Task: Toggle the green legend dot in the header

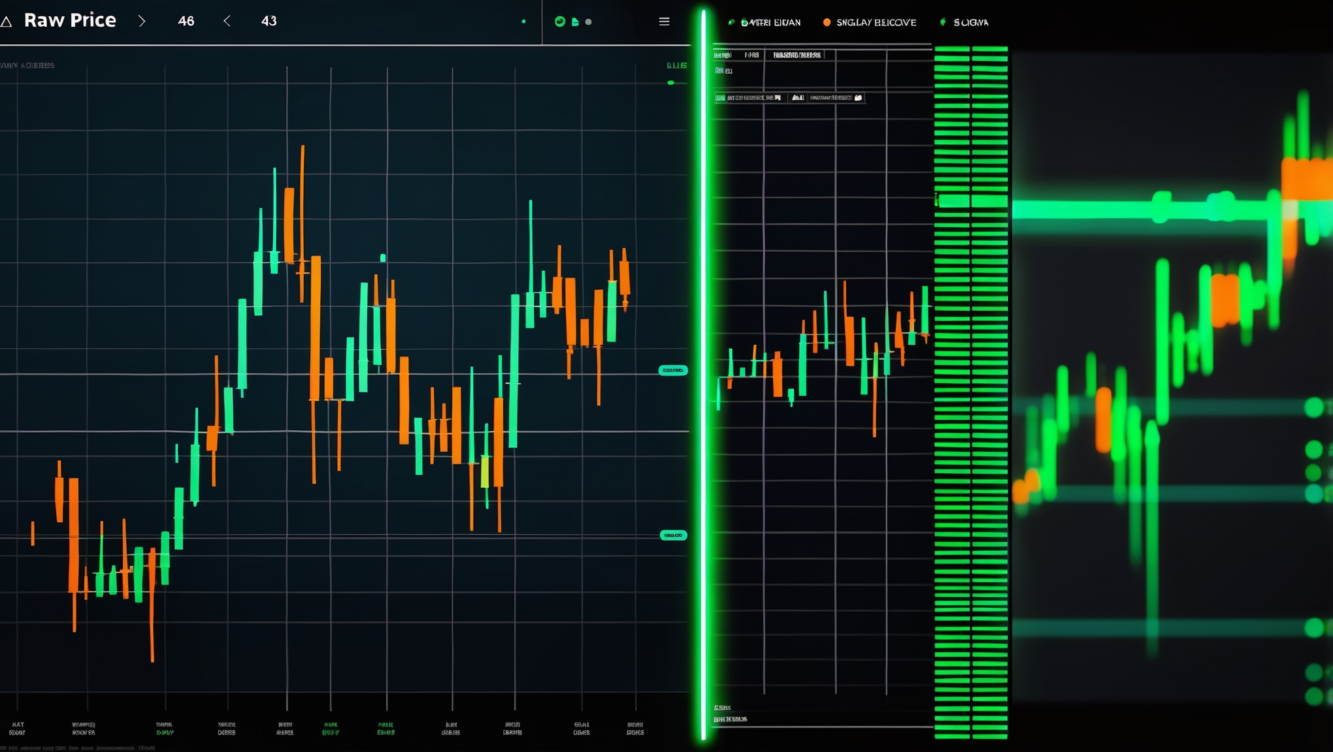Action: click(731, 22)
